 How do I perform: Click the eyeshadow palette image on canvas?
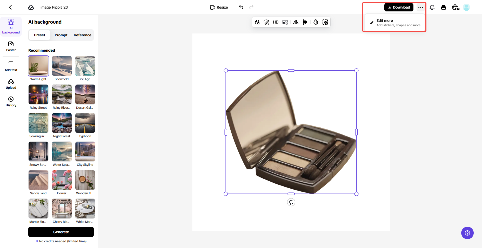click(291, 132)
